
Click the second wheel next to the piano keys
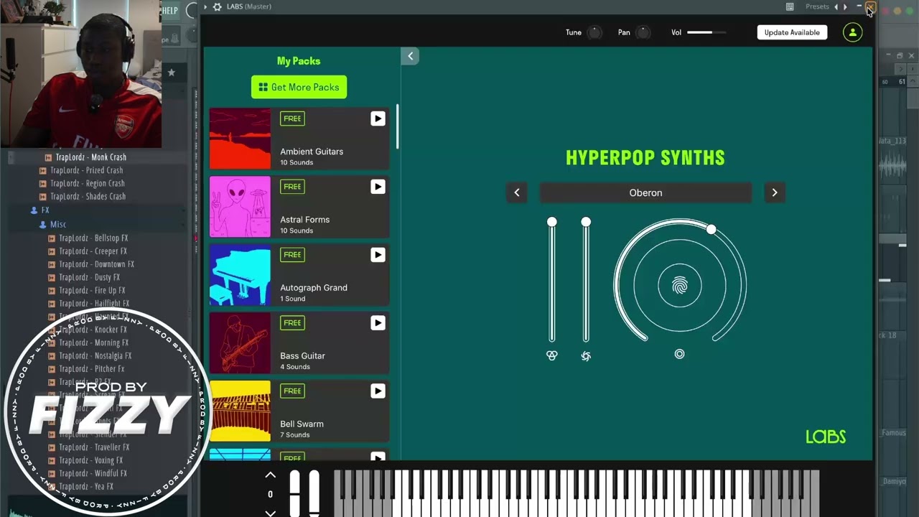coord(314,493)
